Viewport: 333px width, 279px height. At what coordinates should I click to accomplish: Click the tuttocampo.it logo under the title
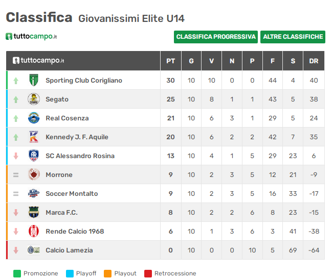tap(31, 36)
